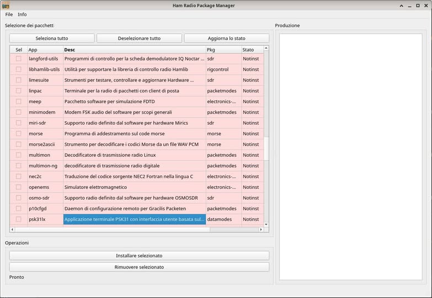
Task: Click the datamodes package cell
Action: 223,219
